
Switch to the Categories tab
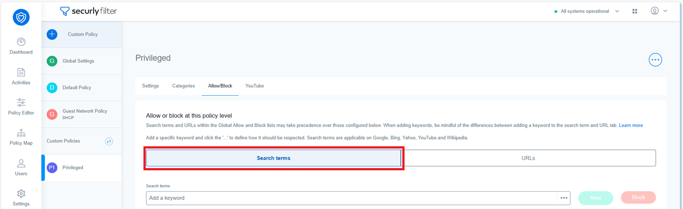click(x=184, y=86)
